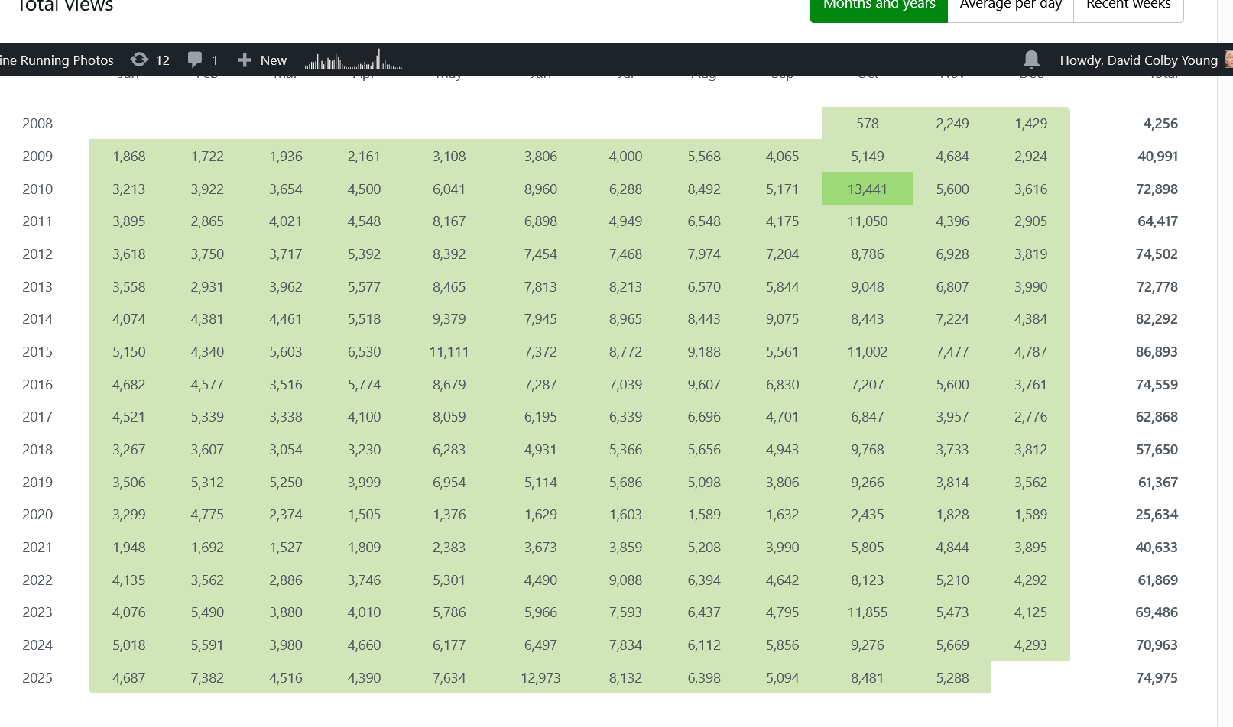Click the plus icon beside New

pyautogui.click(x=245, y=60)
